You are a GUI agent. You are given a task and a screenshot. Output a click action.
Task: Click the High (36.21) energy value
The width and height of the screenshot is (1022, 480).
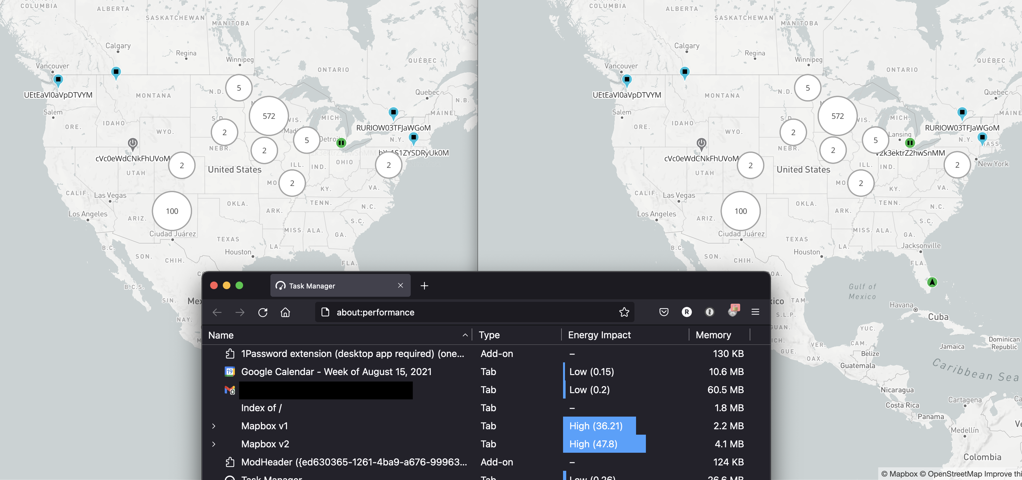(x=596, y=426)
